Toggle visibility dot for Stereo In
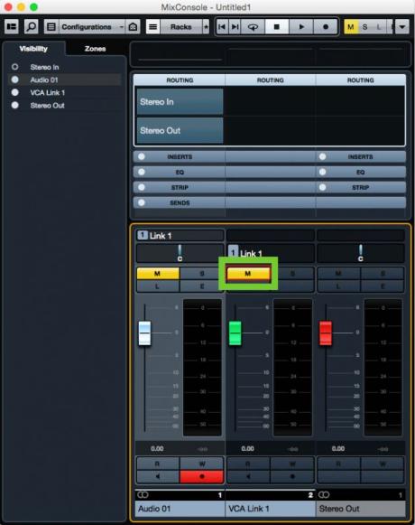Viewport: 415px width, 525px height. 15,67
